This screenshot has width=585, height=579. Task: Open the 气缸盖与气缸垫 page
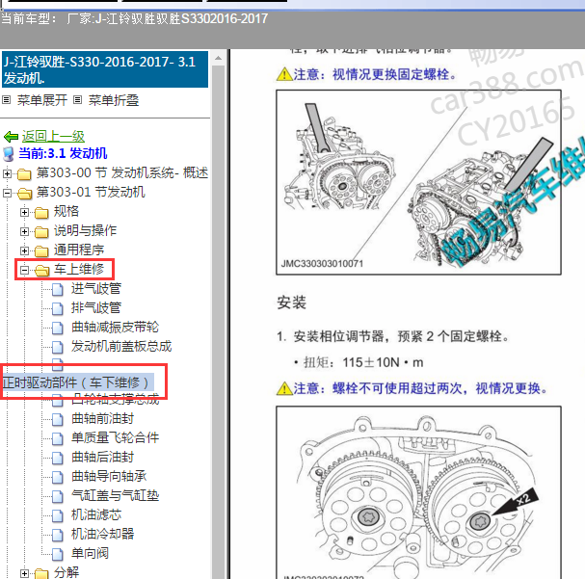point(115,495)
